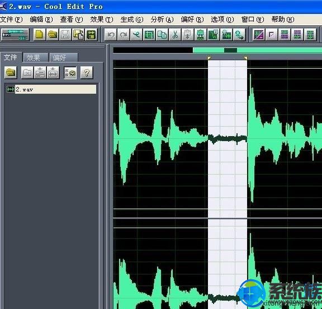Open the 分析(A) menu
This screenshot has width=322, height=309.
[x=162, y=20]
